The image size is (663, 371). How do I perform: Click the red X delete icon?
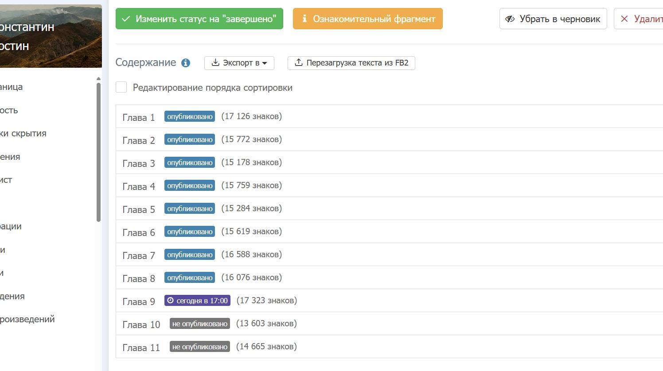coord(624,19)
